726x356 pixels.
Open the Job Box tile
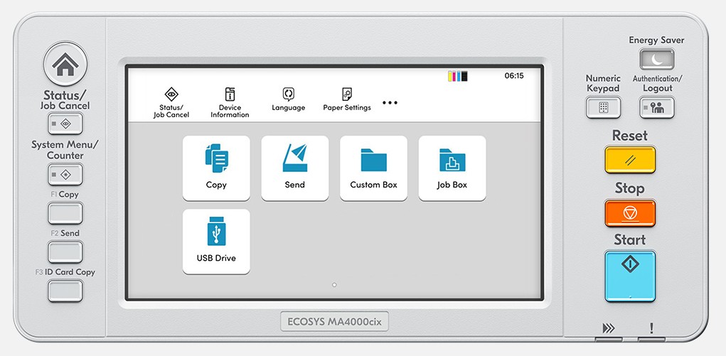pos(452,168)
